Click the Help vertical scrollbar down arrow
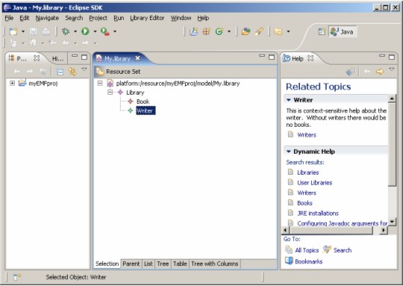403x286 pixels. click(x=392, y=222)
